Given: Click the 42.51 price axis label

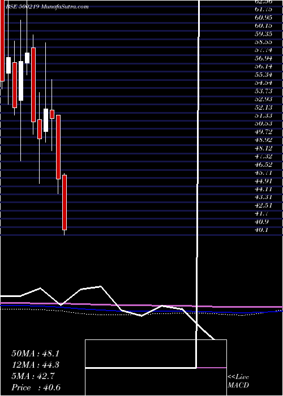Looking at the screenshot, I should click(x=263, y=205).
